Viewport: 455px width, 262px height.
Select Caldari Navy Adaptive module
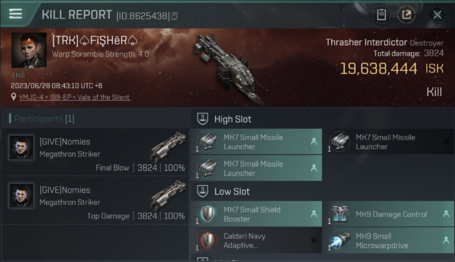256,240
